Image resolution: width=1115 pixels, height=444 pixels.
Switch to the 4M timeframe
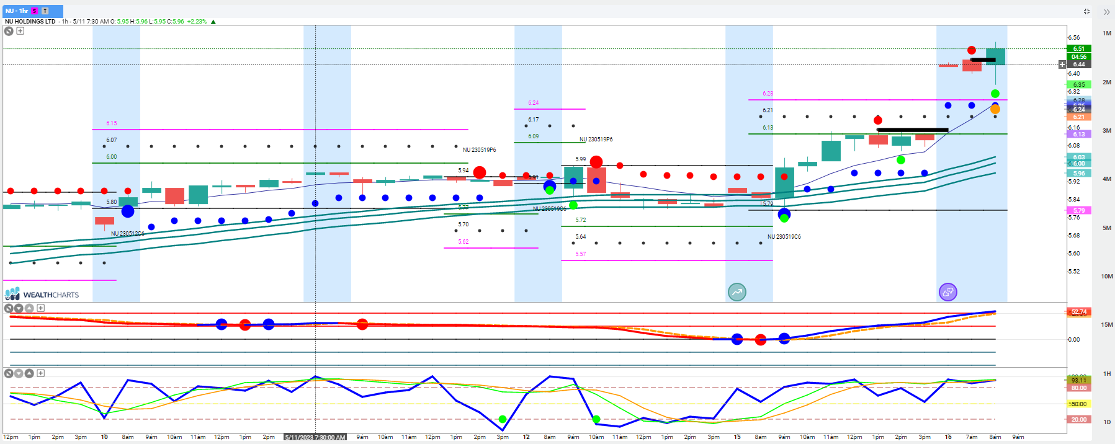[x=1107, y=179]
